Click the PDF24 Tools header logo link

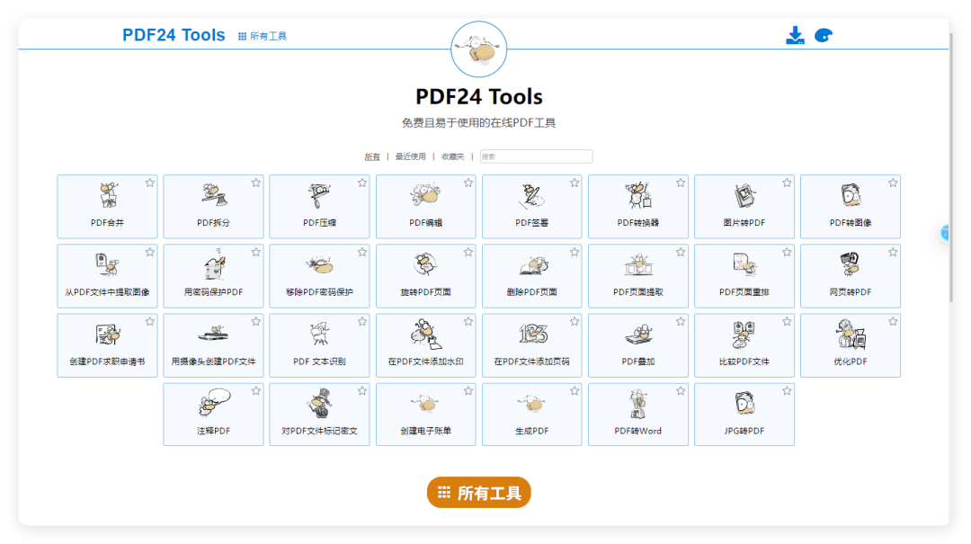174,35
